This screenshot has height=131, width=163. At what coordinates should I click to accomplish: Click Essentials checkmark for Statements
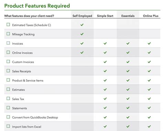point(128,108)
